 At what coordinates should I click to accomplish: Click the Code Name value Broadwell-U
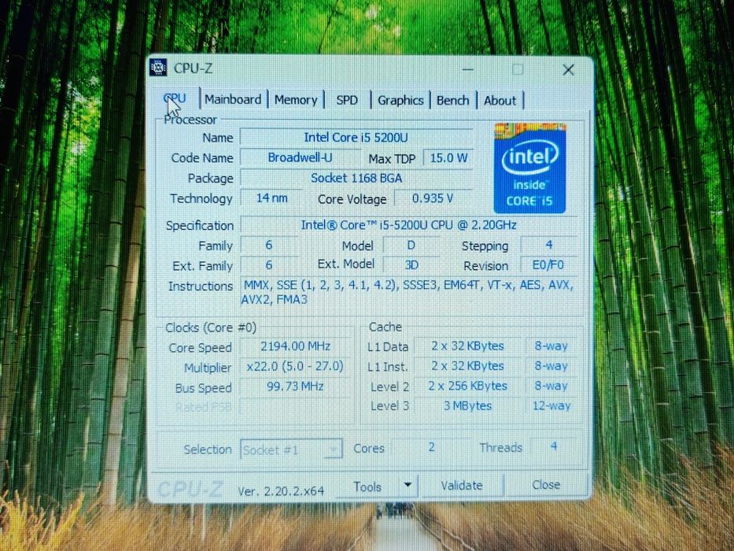click(300, 157)
